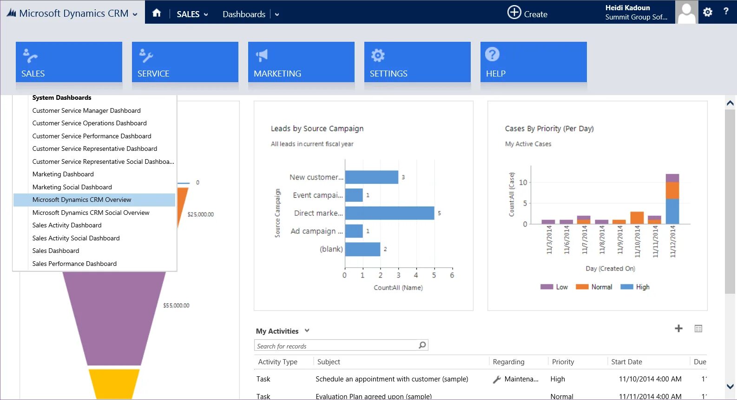Choose Marketing Dashboard from list
The image size is (737, 400).
[x=63, y=174]
